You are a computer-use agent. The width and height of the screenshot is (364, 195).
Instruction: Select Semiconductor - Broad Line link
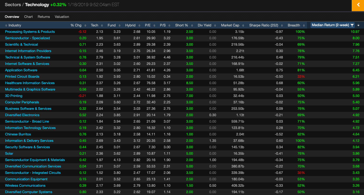click(27, 121)
